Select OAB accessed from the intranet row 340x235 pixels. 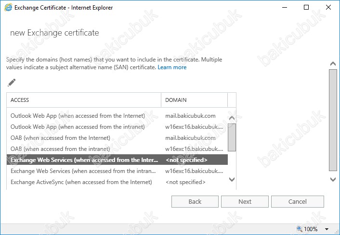pyautogui.click(x=117, y=149)
